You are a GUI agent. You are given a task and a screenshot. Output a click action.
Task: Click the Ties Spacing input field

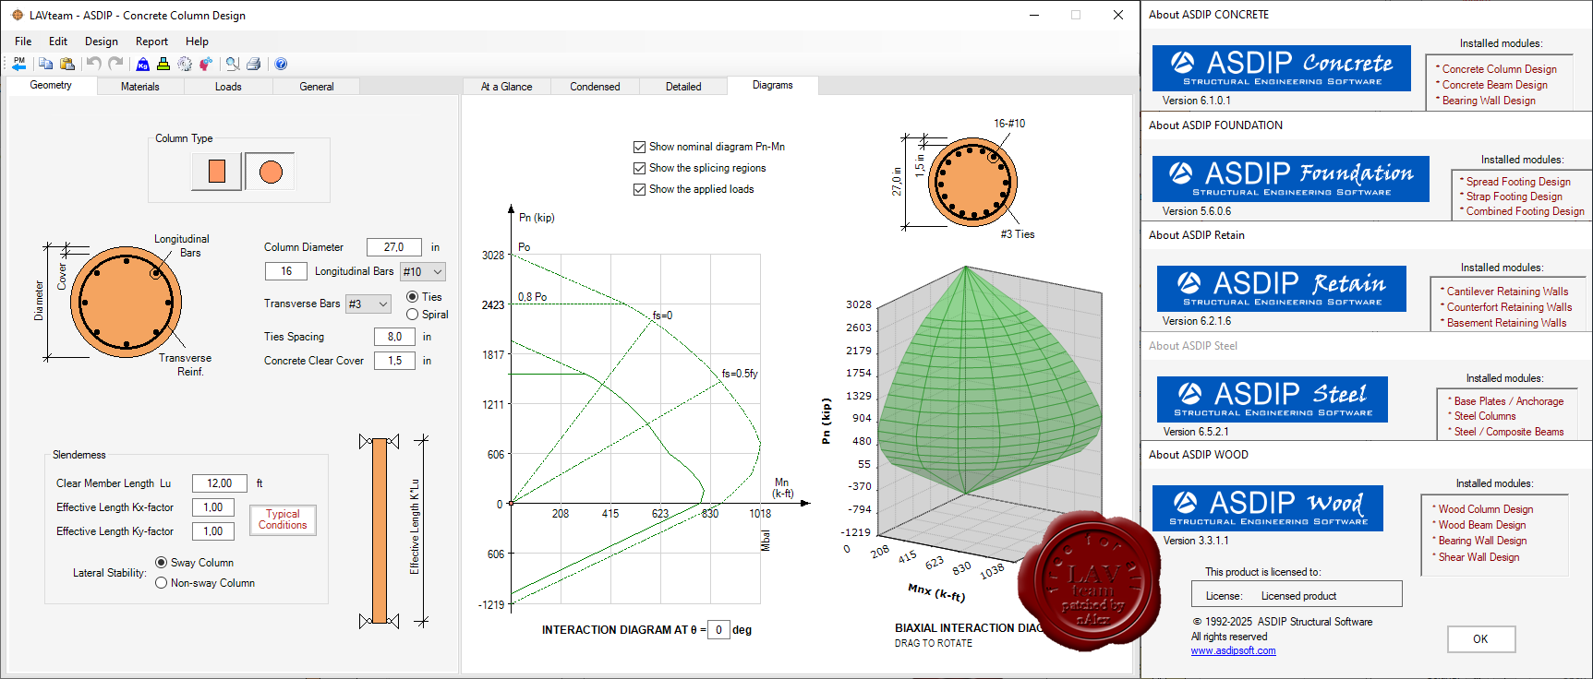click(x=394, y=337)
